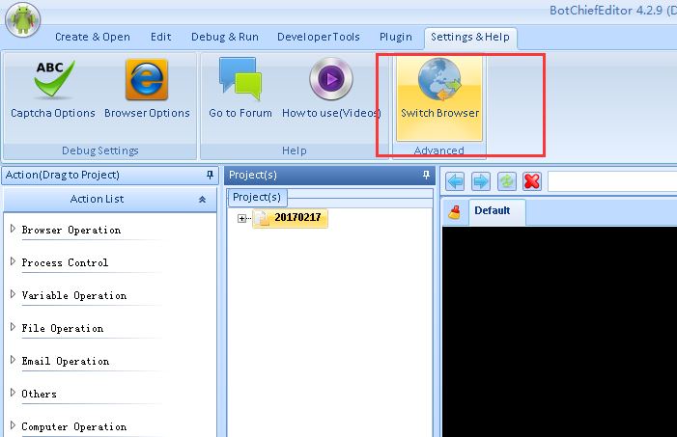Expand the Process Control category
Viewport: 677px width, 437px height.
[x=14, y=262]
